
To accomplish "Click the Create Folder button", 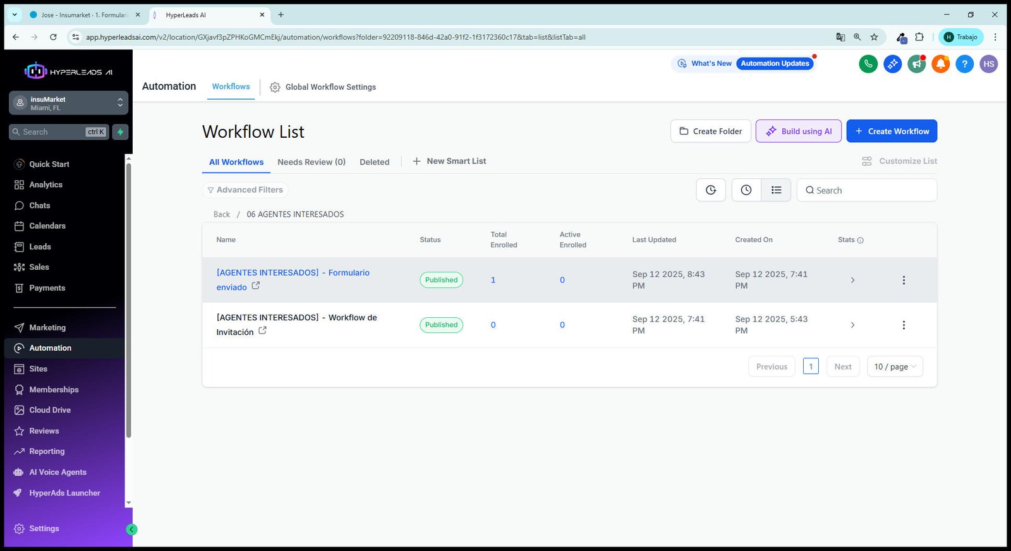I will (711, 131).
